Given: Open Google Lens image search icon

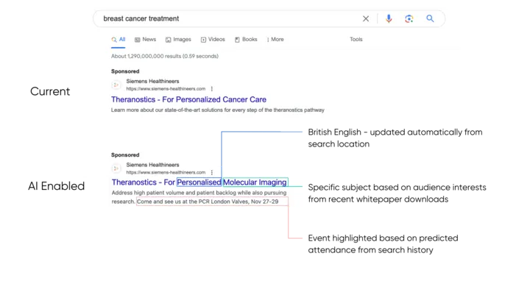Looking at the screenshot, I should tap(409, 18).
